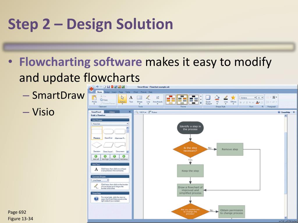Select the Document shape
The height and width of the screenshot is (223, 298).
click(120, 146)
